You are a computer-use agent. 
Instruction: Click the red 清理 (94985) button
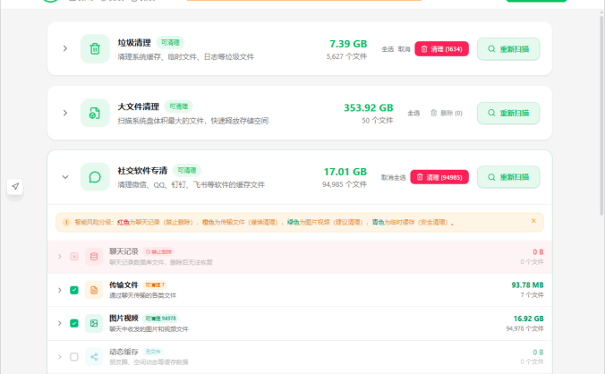(439, 177)
